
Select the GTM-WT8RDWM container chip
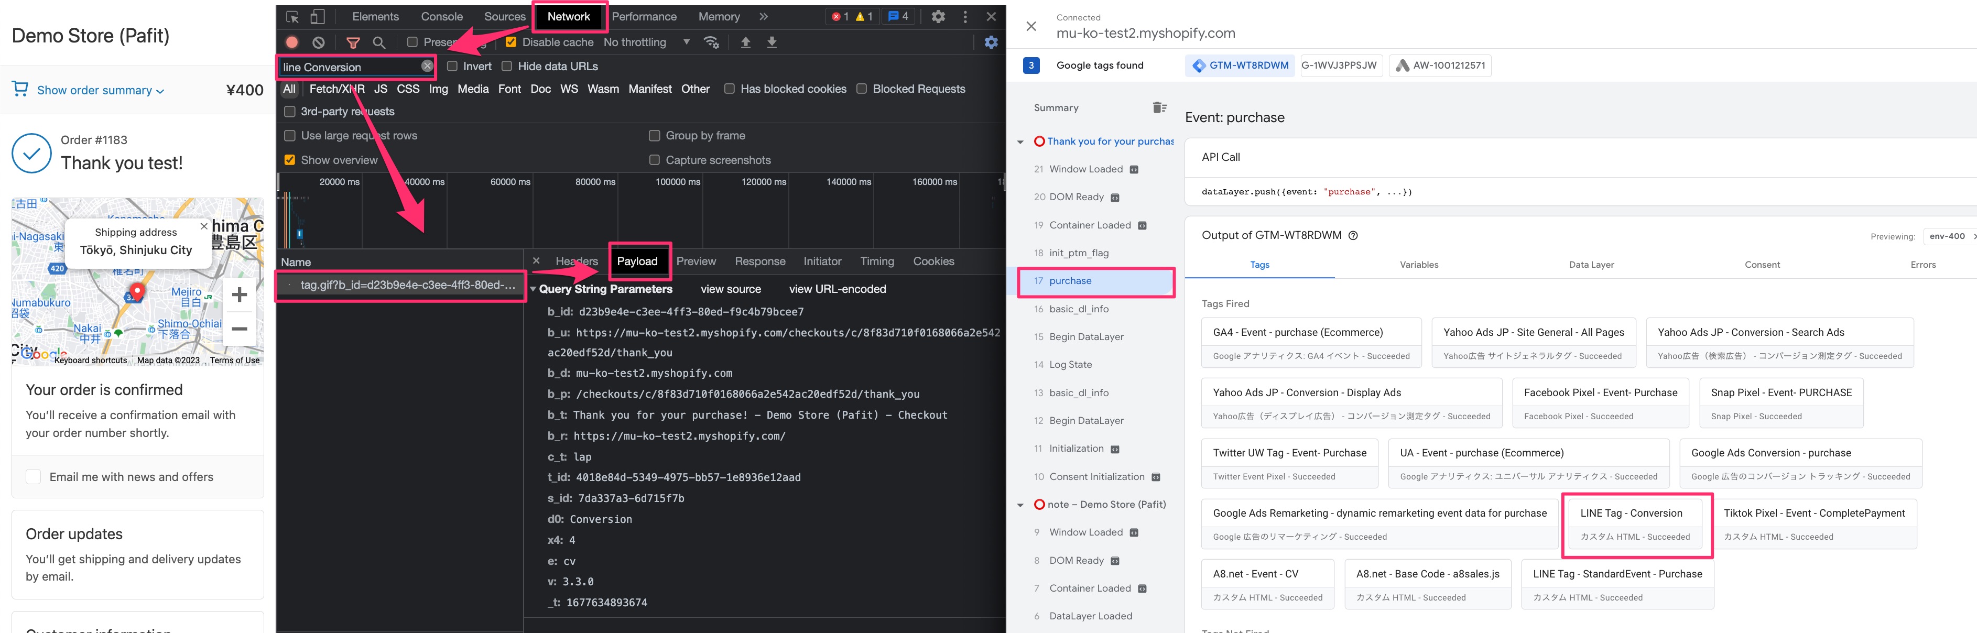pos(1240,65)
